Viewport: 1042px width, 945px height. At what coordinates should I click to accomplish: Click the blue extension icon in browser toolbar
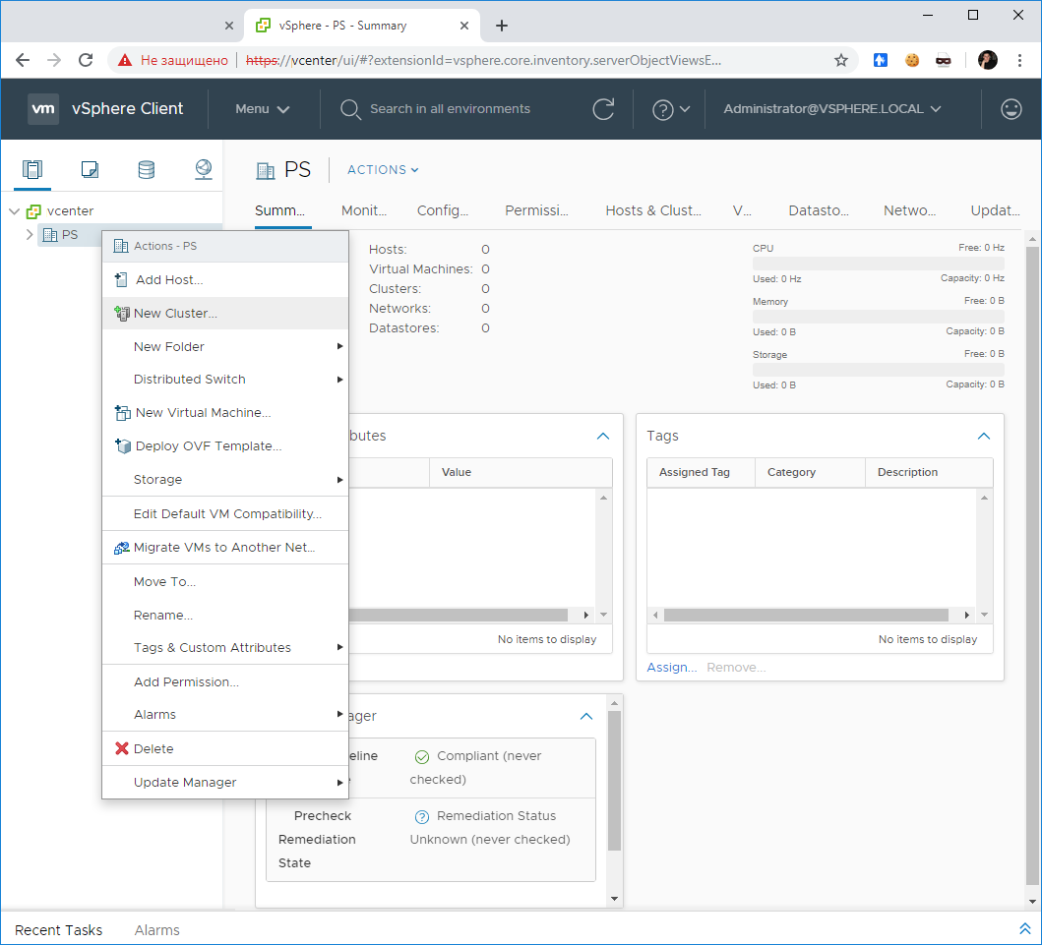coord(880,60)
